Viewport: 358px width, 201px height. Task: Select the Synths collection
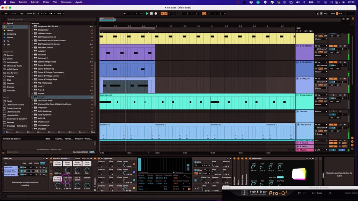tap(10, 23)
